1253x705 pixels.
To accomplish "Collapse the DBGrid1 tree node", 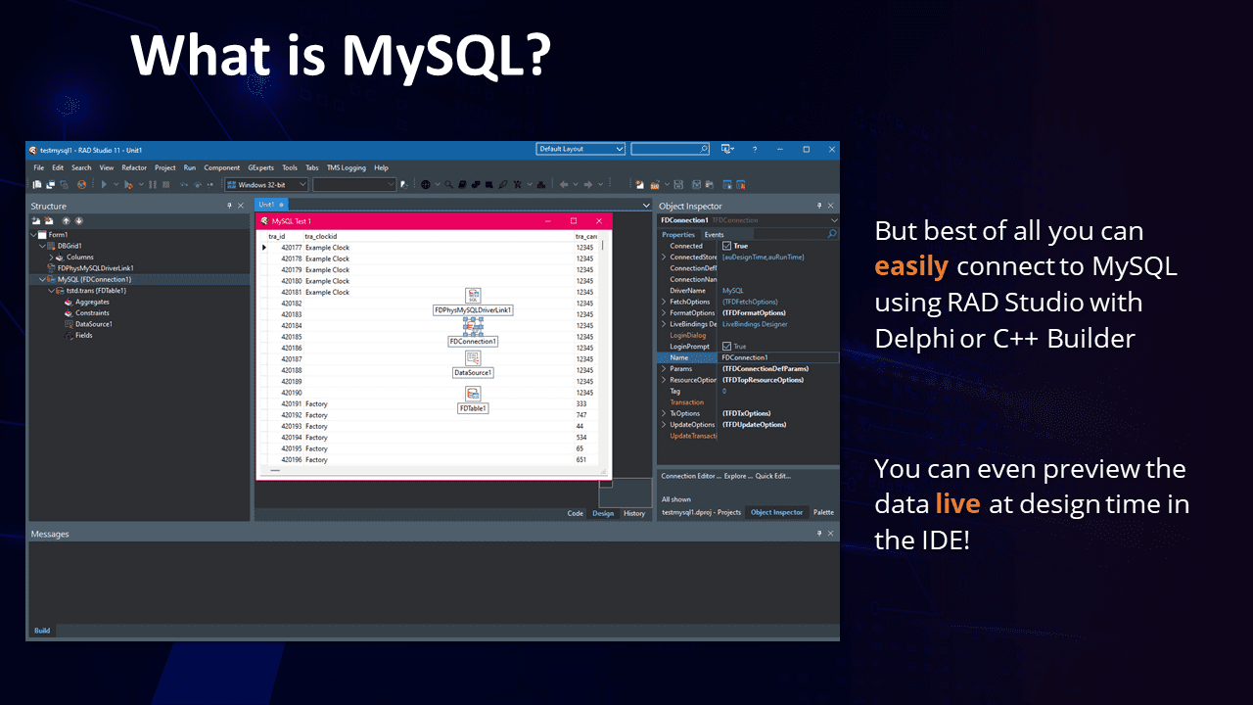I will [x=42, y=246].
